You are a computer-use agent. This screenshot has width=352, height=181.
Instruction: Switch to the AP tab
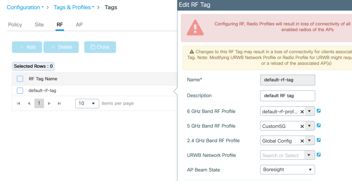79,25
